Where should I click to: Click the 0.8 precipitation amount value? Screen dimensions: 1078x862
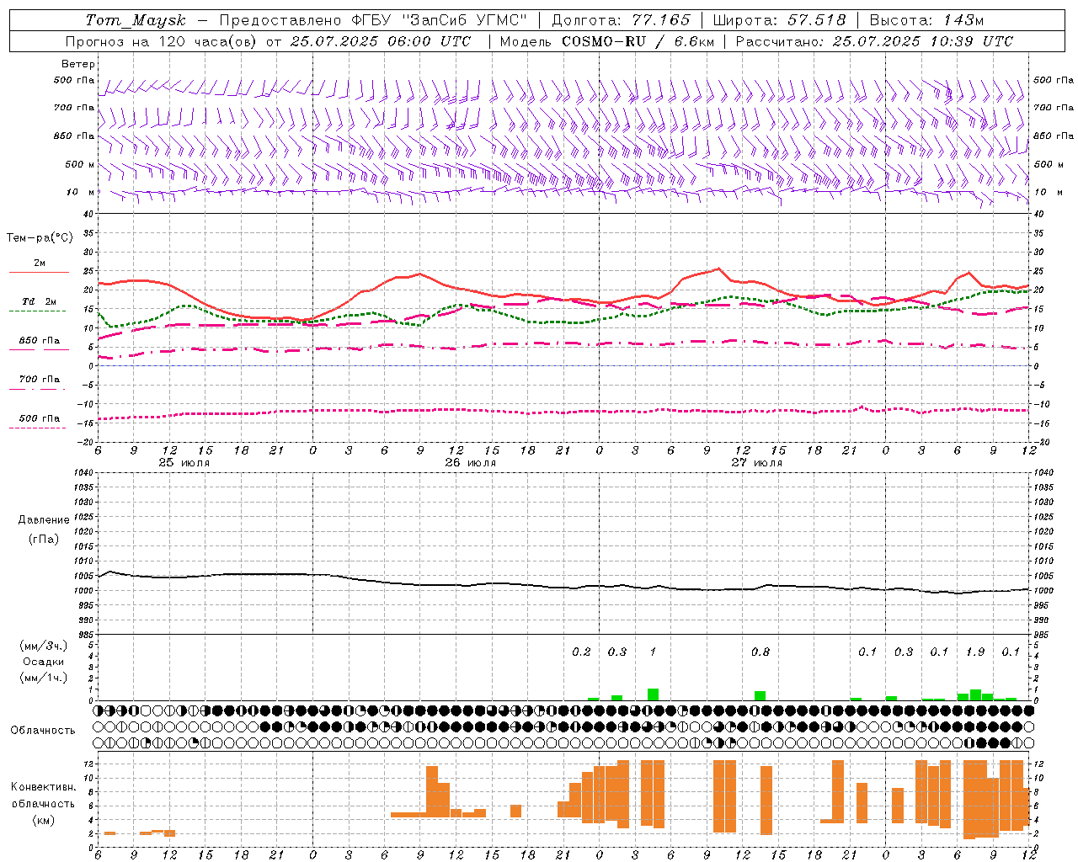point(760,652)
